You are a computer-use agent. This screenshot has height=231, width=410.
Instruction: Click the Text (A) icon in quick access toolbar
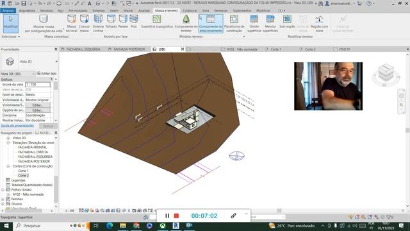[x=90, y=3]
